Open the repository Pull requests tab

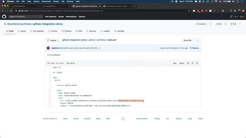click(x=37, y=31)
